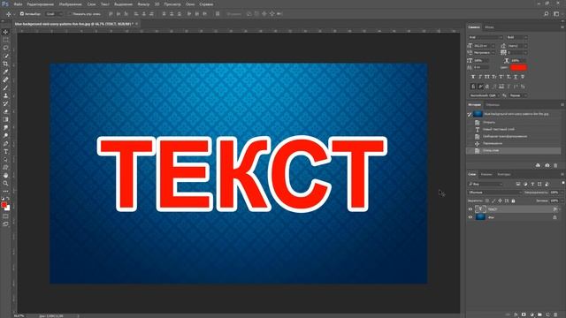Add layer mask using bottom Layers icon

tap(524, 314)
